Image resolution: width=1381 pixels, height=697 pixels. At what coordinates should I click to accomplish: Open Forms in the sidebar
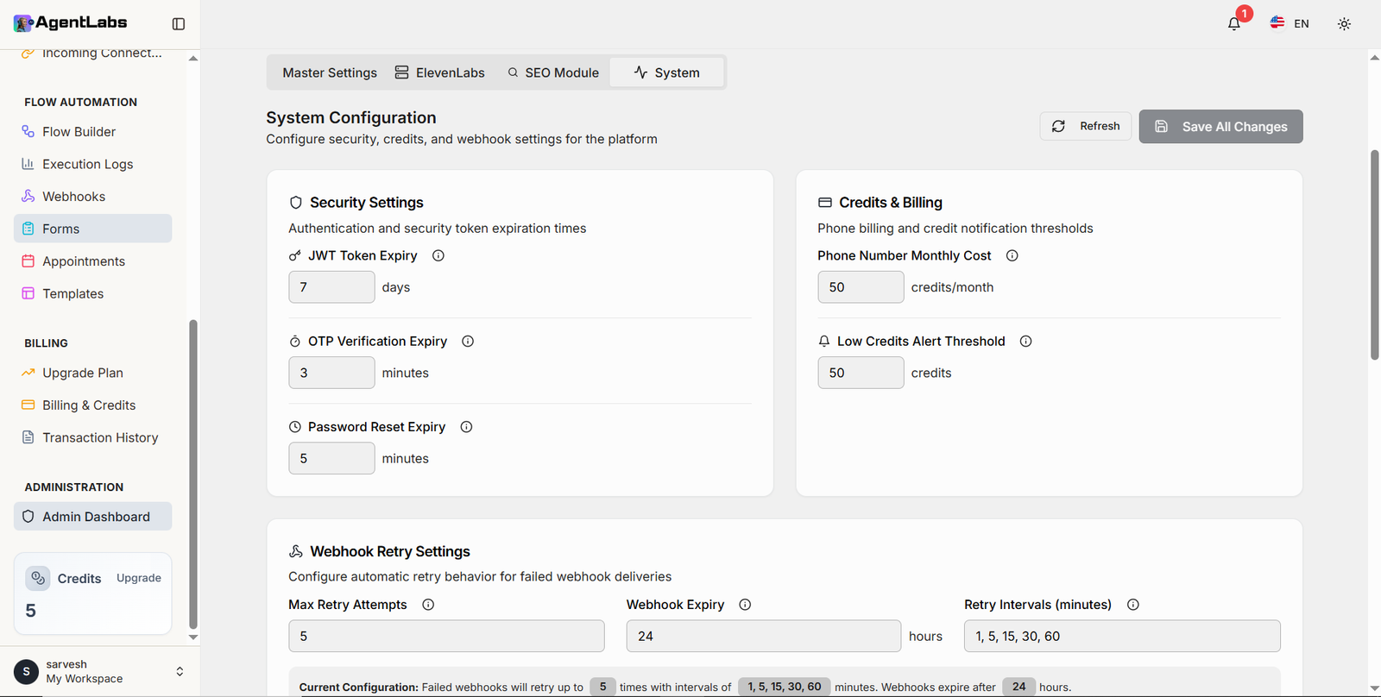(93, 229)
